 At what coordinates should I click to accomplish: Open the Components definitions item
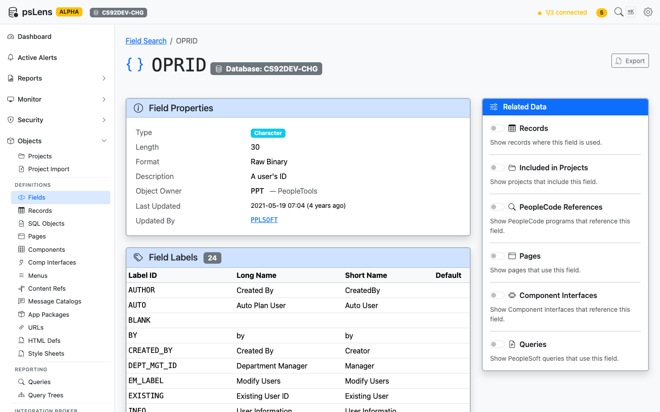(x=60, y=249)
